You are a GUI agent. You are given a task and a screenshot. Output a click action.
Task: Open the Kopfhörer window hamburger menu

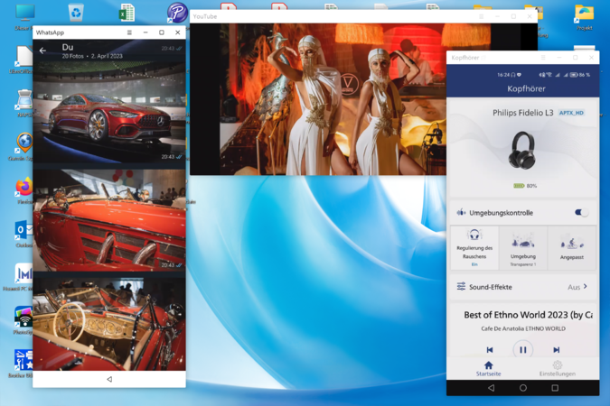click(543, 58)
